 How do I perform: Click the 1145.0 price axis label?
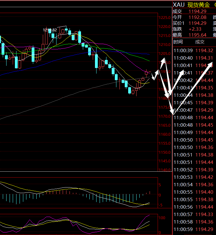pyautogui.click(x=164, y=161)
